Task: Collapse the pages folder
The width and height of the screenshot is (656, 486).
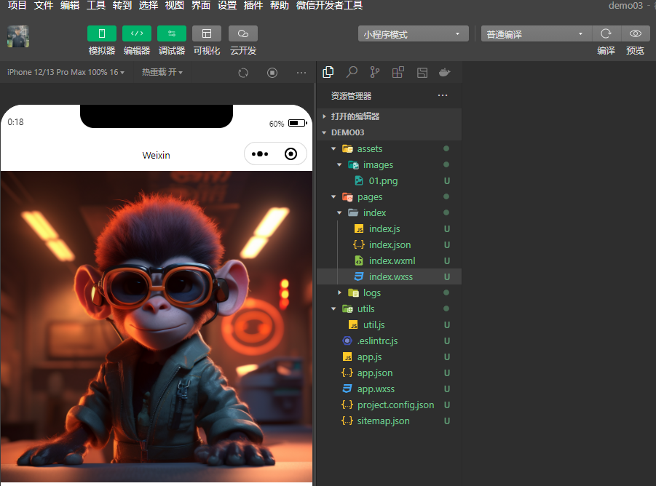Action: coord(389,197)
